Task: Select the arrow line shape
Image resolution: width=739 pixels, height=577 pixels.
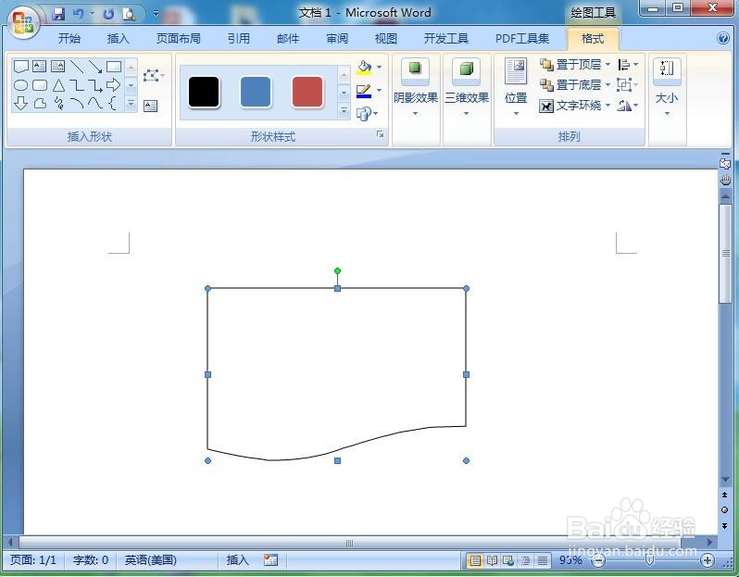Action: point(94,67)
